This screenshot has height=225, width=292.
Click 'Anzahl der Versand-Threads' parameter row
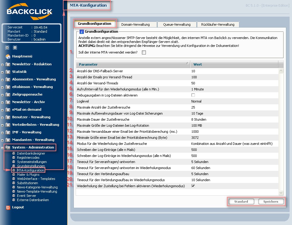(177, 83)
